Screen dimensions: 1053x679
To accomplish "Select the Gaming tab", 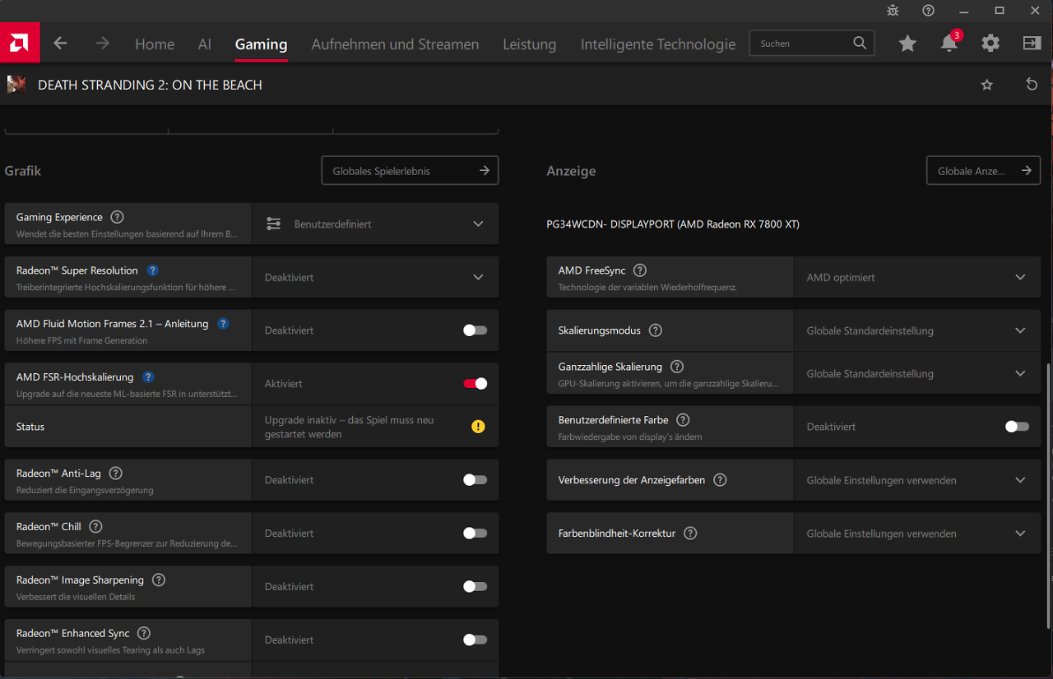I will coord(261,44).
